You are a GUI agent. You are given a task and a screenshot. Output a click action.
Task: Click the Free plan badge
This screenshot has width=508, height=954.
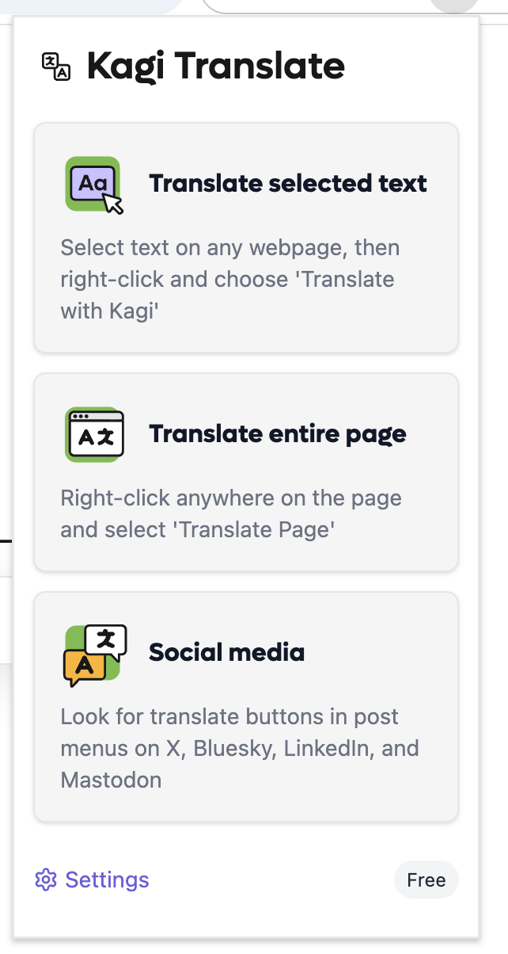coord(426,880)
